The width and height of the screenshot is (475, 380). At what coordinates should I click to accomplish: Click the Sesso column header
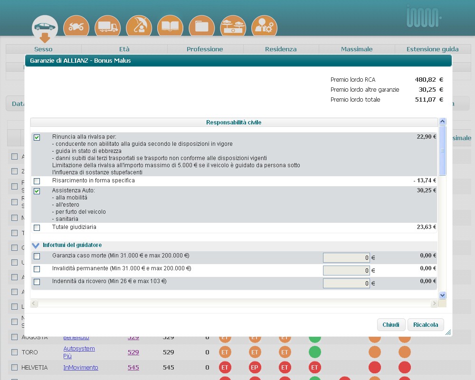tap(43, 49)
